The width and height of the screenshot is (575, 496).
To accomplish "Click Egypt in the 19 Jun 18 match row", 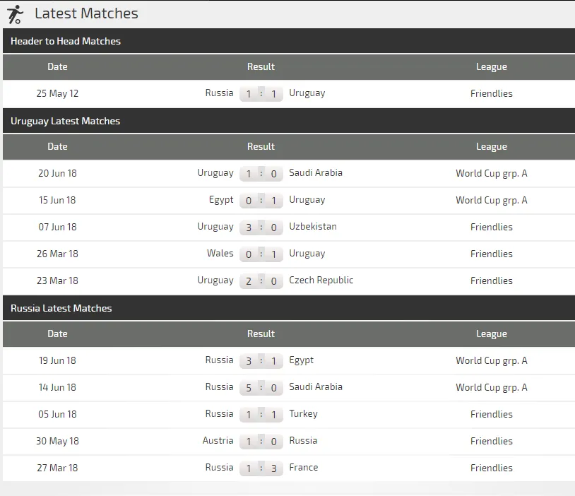I will tap(301, 360).
